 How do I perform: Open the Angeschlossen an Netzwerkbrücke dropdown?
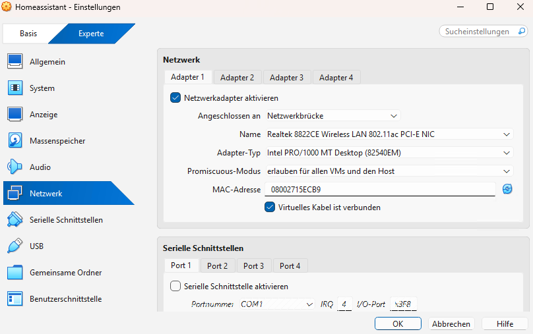tap(333, 116)
